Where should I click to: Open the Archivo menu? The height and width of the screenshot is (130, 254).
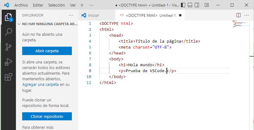pos(21,5)
